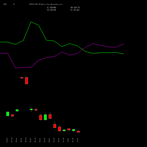Click the 10 Jul date label
147x147 pixels.
click(x=54, y=140)
